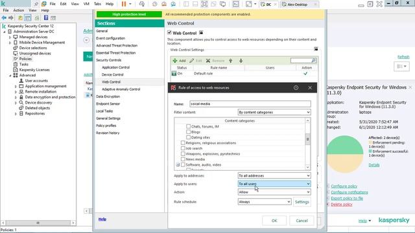The height and width of the screenshot is (233, 415).
Task: Click the VMware library icon beside File menu
Action: [x=43, y=4]
